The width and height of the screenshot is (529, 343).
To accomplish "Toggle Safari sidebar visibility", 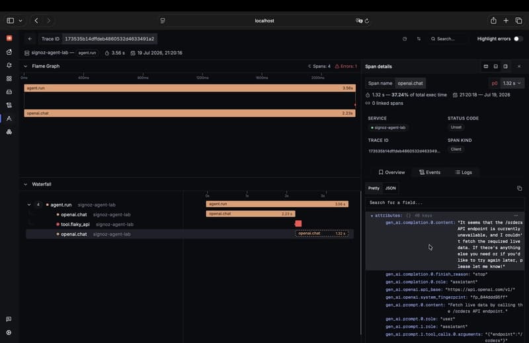I will pyautogui.click(x=11, y=20).
